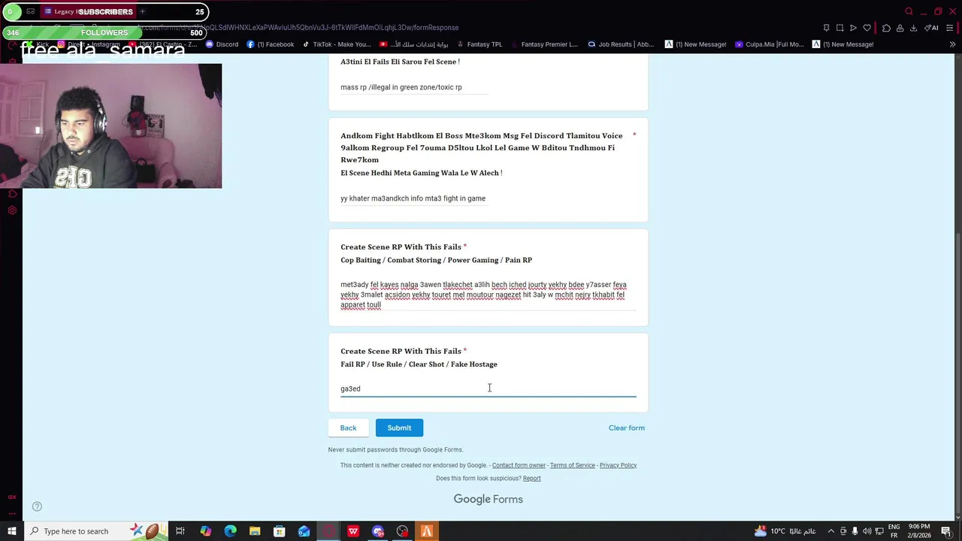Click the play arrow icon in toolbar
962x541 pixels.
pos(853,28)
